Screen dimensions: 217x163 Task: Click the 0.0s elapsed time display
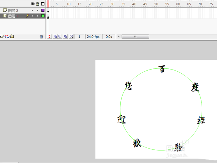click(x=109, y=37)
